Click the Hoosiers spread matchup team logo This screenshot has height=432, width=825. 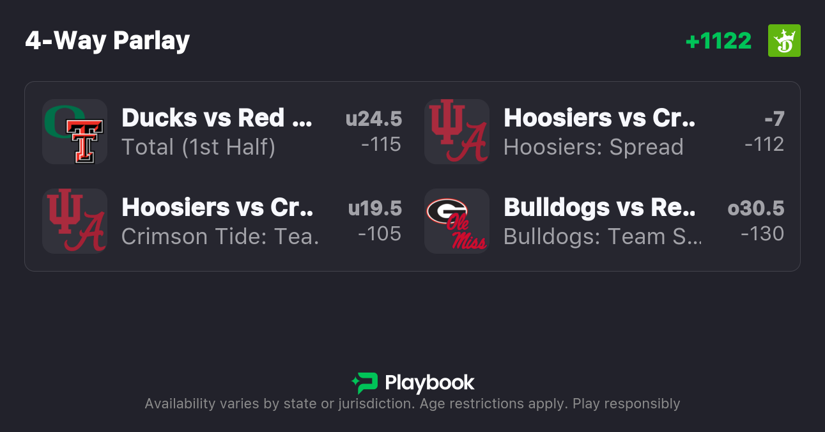tap(457, 132)
